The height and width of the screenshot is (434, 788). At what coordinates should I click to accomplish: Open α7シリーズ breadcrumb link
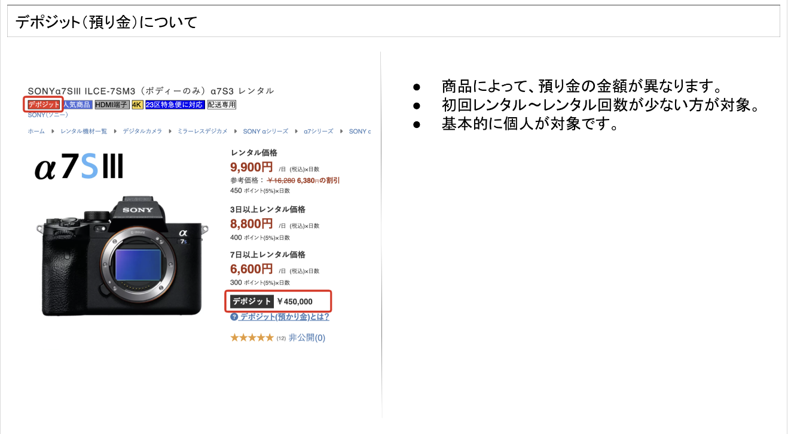(319, 131)
